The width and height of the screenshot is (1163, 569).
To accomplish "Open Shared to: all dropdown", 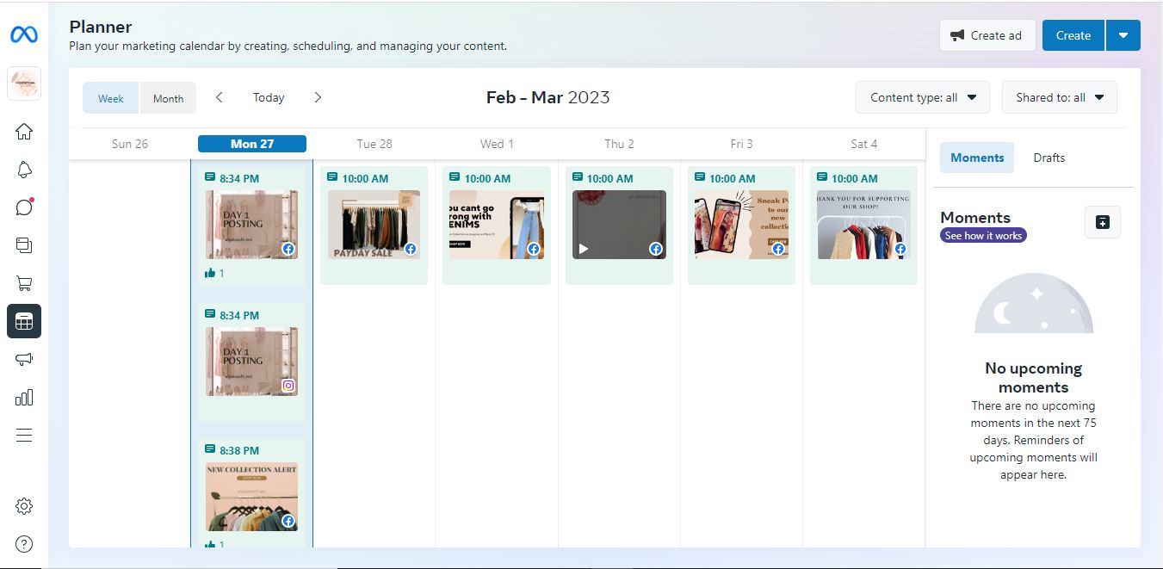I will tap(1060, 97).
